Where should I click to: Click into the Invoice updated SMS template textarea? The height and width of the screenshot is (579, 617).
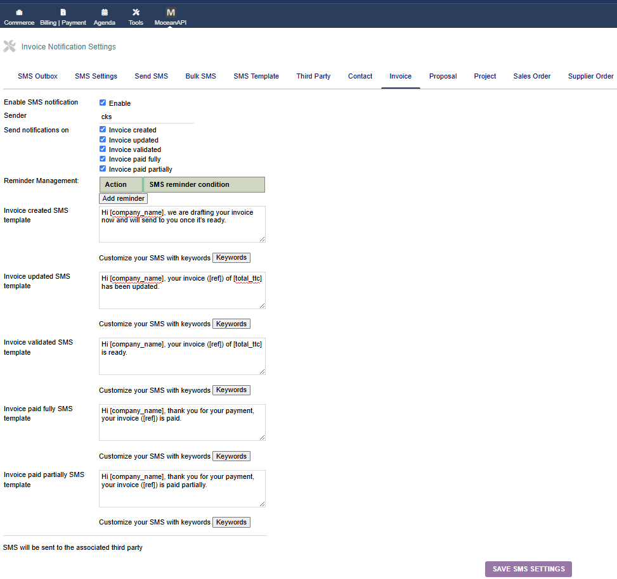(x=182, y=290)
